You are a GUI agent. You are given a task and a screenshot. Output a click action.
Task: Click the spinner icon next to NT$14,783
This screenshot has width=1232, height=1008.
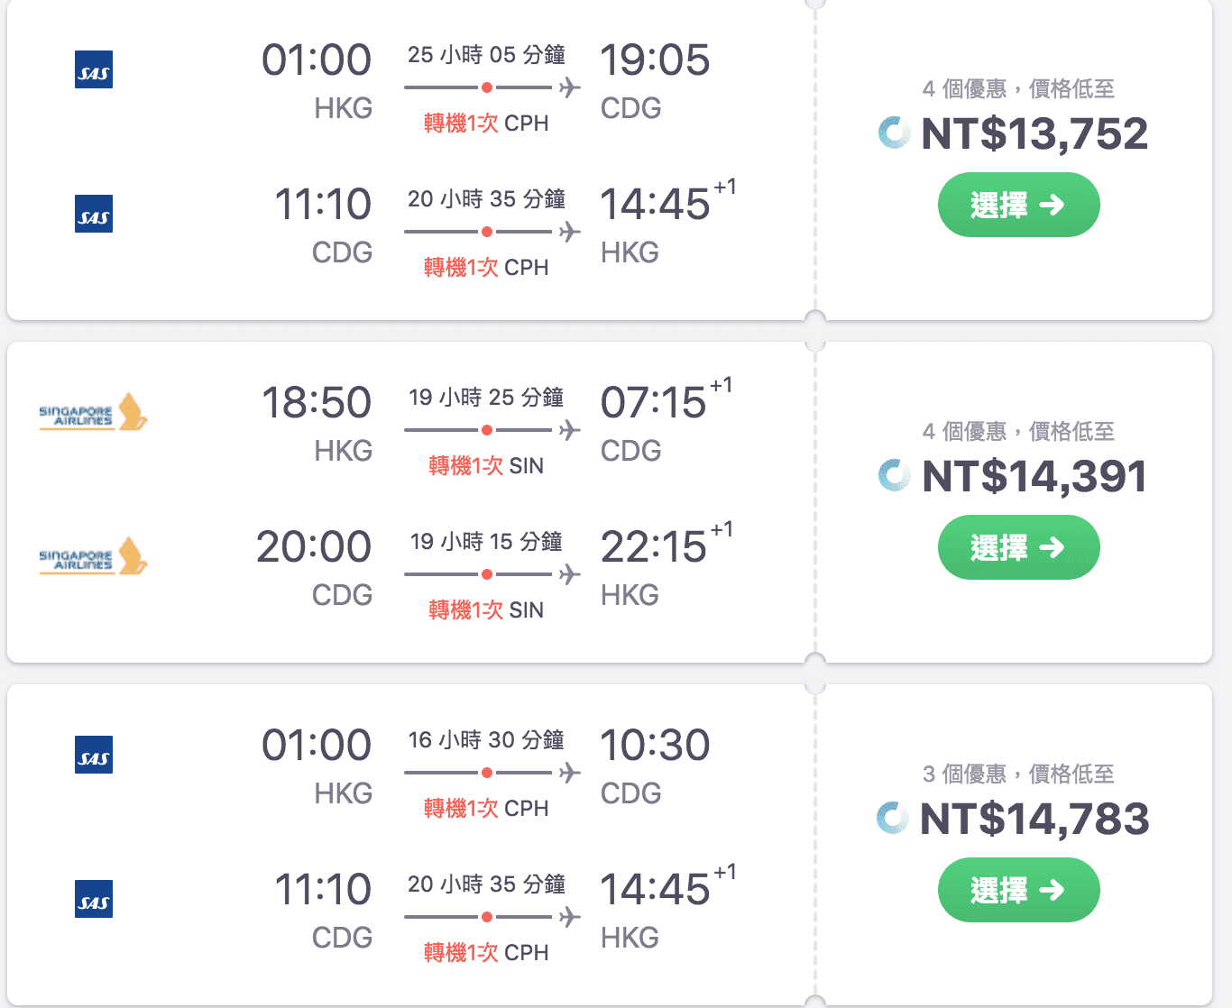click(893, 819)
